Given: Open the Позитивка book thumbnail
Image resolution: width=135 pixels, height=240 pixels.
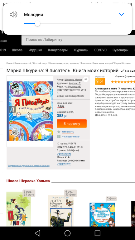Looking at the screenshot, I should click(19, 209).
